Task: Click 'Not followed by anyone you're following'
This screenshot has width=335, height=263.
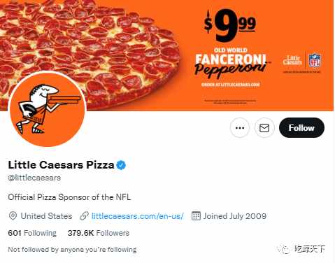Action: pos(72,250)
